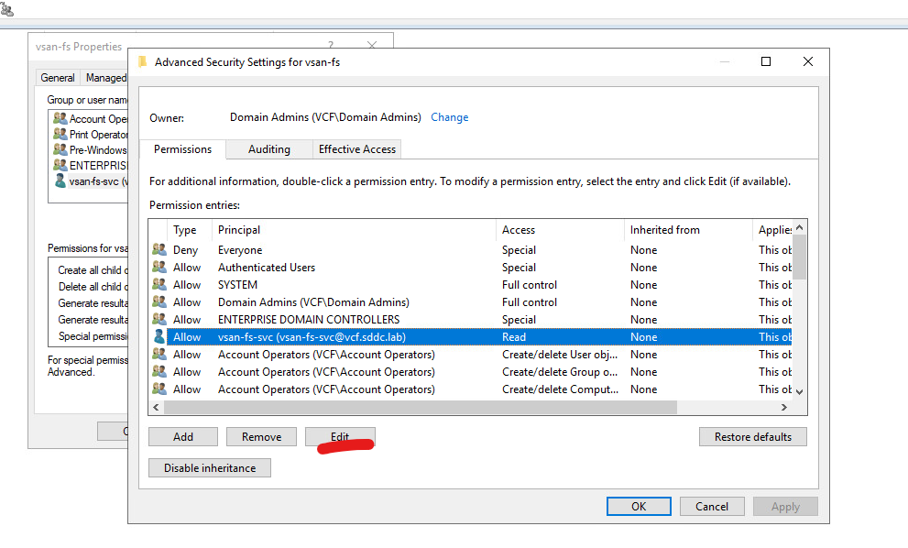Click the Disable inheritance button

click(x=210, y=467)
